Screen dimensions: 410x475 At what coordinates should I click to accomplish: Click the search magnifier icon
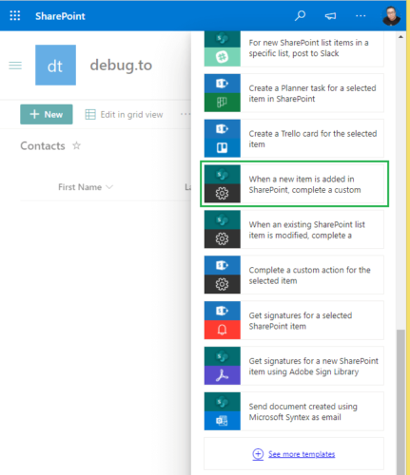tap(300, 15)
